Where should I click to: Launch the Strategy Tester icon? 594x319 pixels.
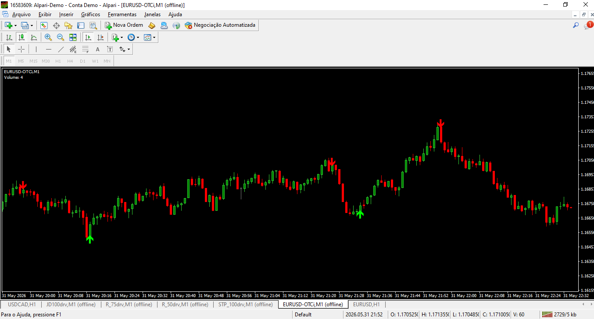(x=93, y=25)
